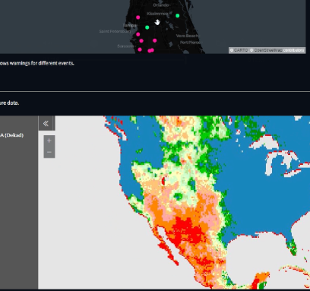Collapse the sidebar with the double-chevron button

46,123
